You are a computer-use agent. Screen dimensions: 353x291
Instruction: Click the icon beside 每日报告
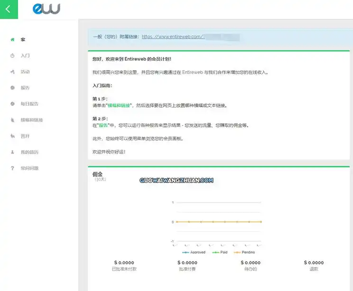pos(12,104)
